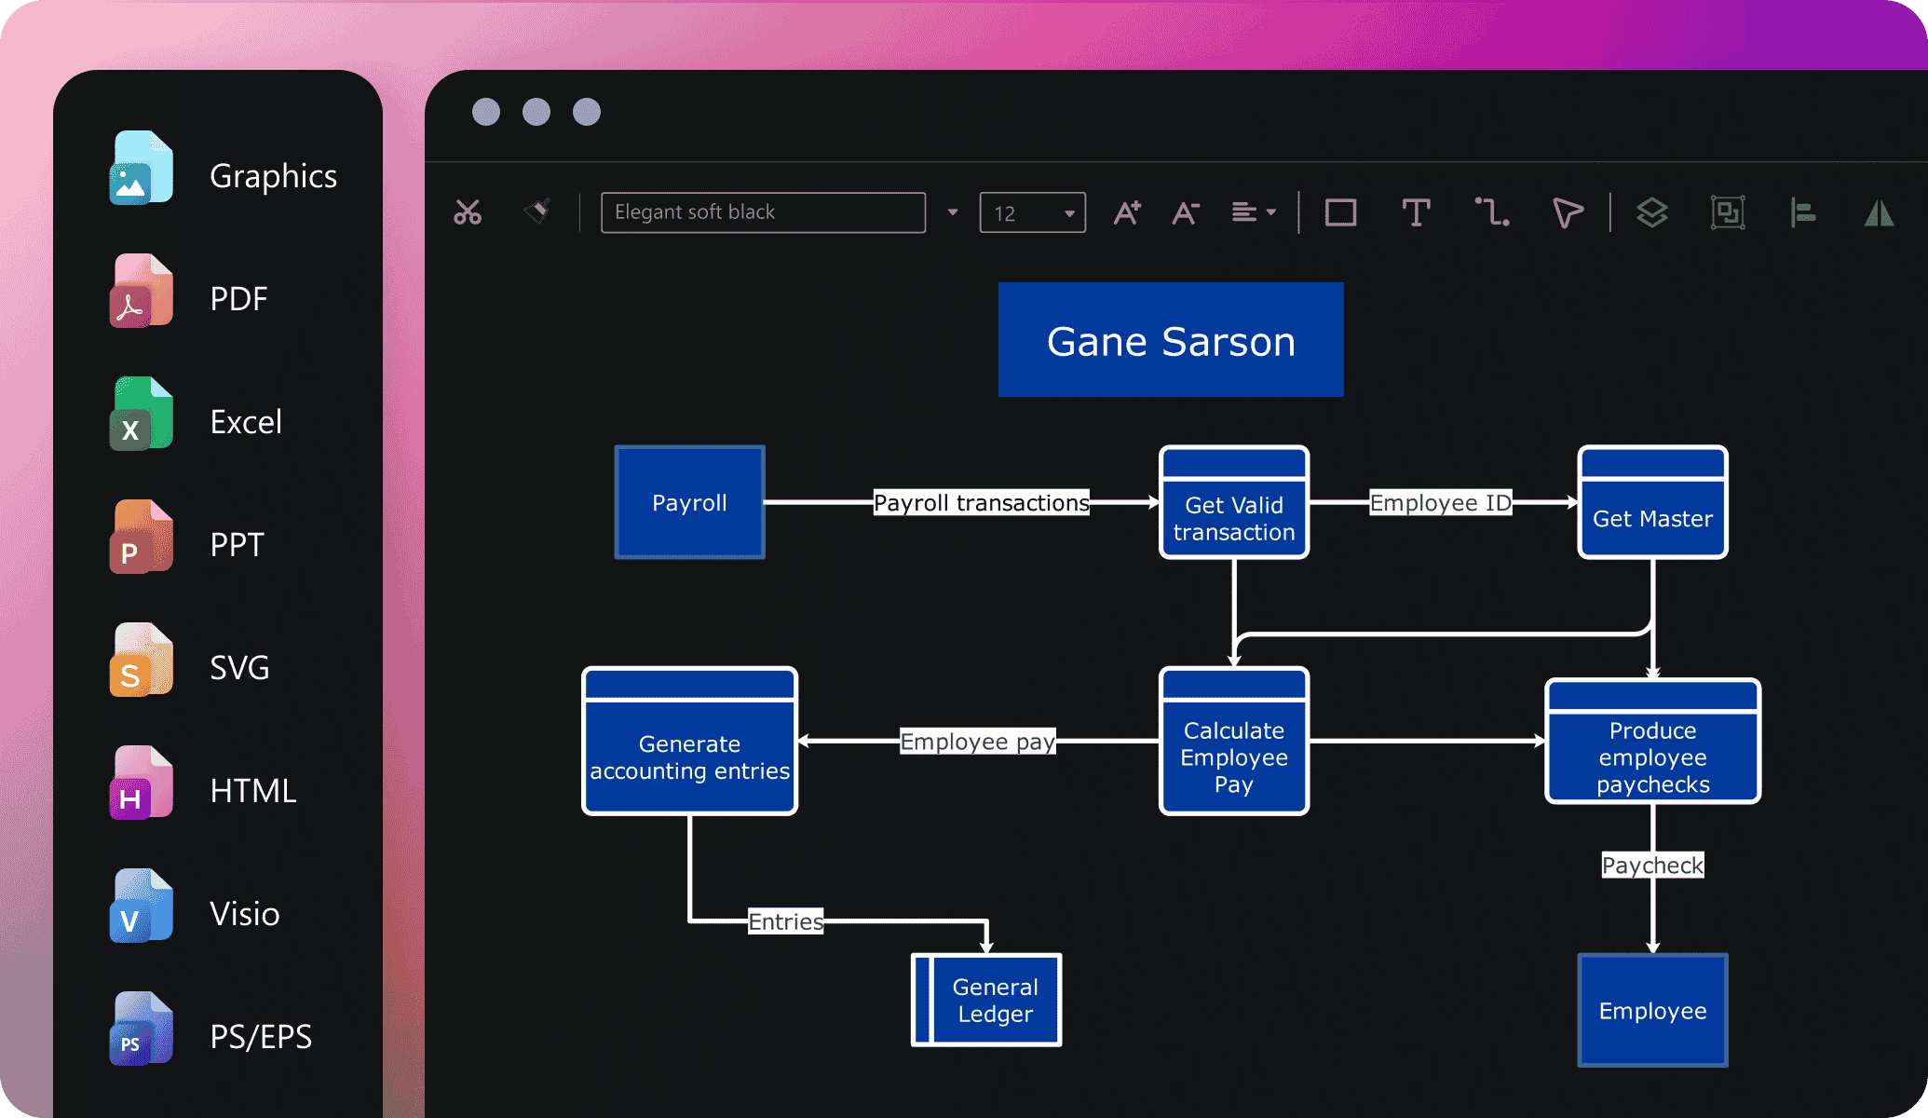Click the Excel label in sidebar

[x=246, y=422]
